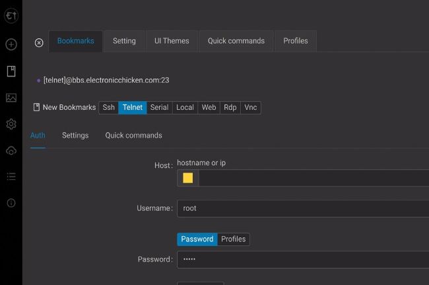The height and width of the screenshot is (285, 429).
Task: Switch to the UI Themes tab
Action: click(172, 41)
